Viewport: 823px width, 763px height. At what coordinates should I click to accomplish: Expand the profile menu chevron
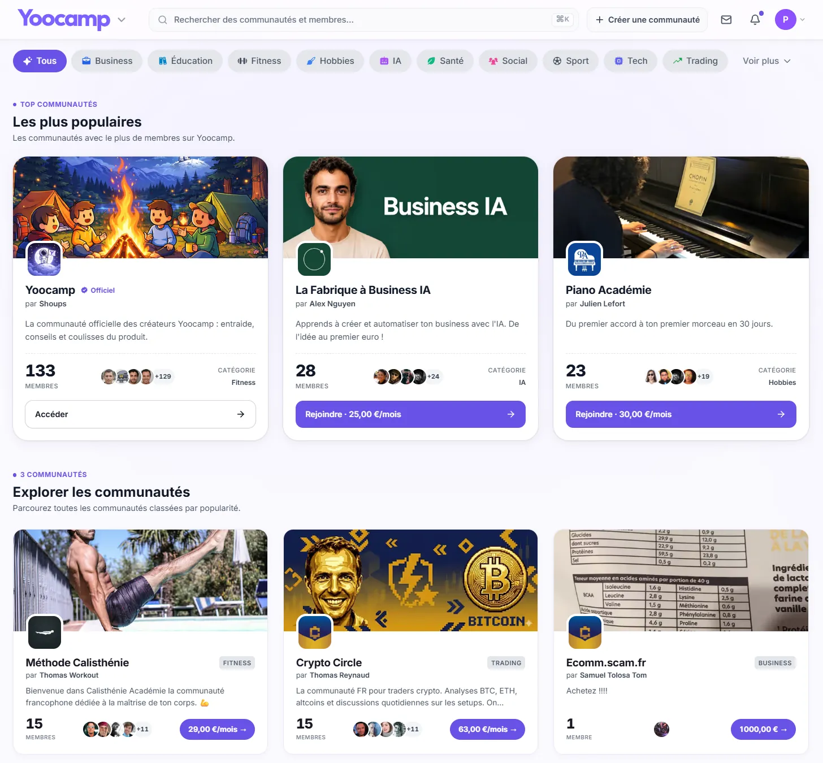point(802,20)
